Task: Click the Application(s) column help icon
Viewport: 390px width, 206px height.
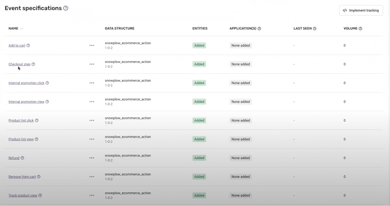Action: pyautogui.click(x=259, y=28)
